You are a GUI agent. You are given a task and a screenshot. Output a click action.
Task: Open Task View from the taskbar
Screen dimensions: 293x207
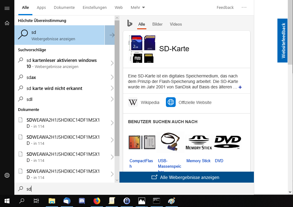[x=36, y=201]
